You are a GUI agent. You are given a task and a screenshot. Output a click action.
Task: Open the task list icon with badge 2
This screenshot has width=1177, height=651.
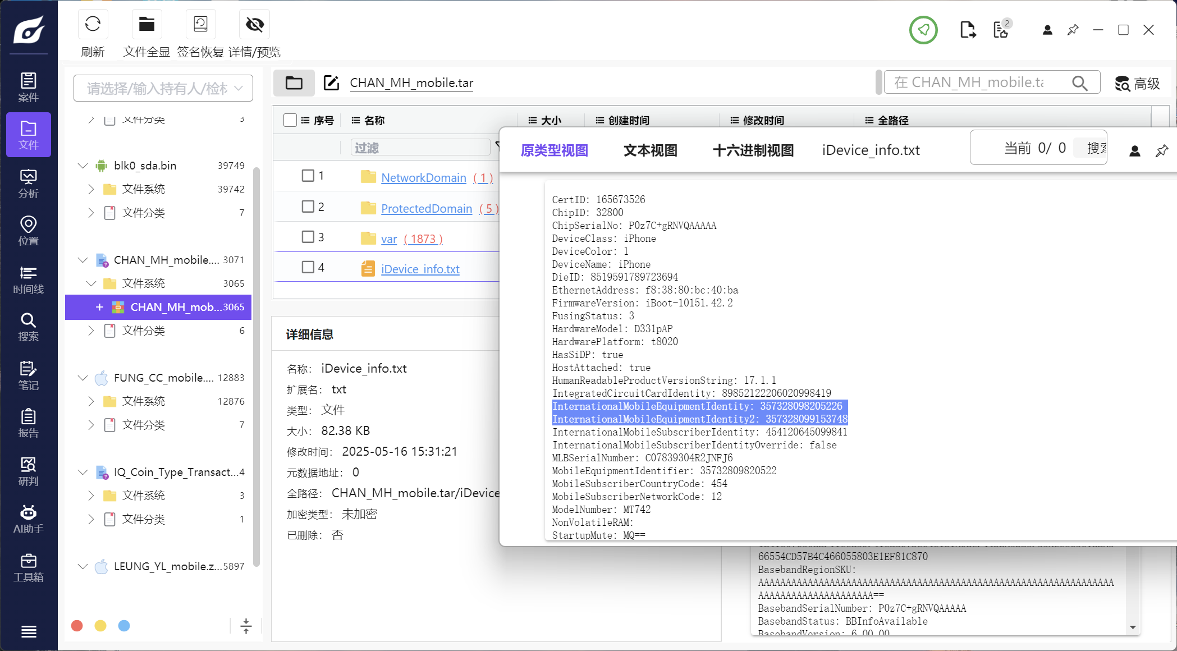click(x=1001, y=29)
